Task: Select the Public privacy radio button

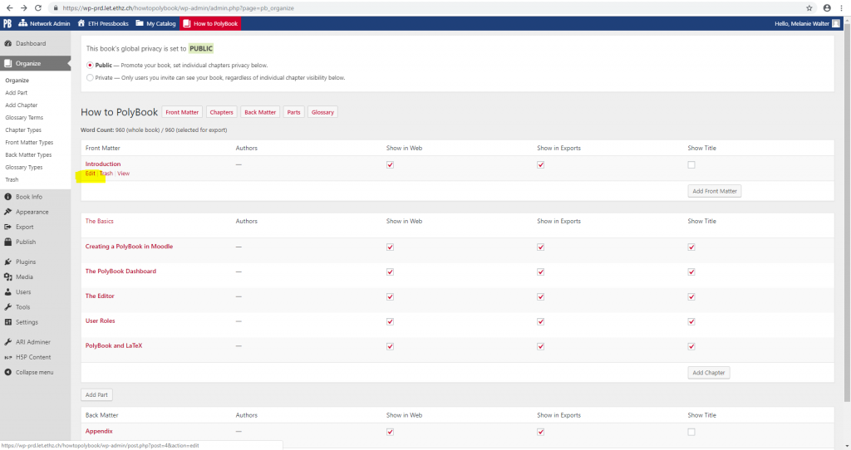Action: pos(90,65)
